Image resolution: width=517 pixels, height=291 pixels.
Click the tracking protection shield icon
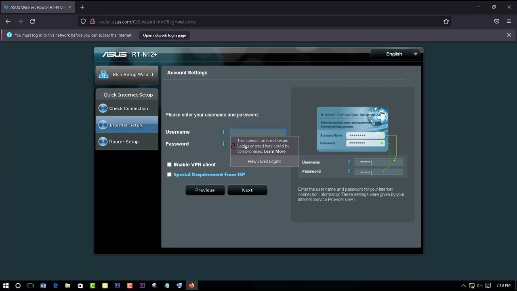coord(83,21)
